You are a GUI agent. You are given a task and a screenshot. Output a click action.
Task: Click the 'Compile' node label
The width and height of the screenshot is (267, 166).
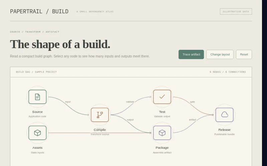100,130
